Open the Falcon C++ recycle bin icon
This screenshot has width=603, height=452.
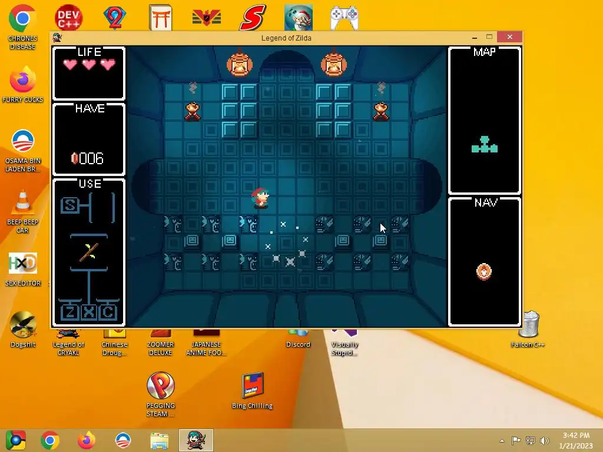coord(528,330)
